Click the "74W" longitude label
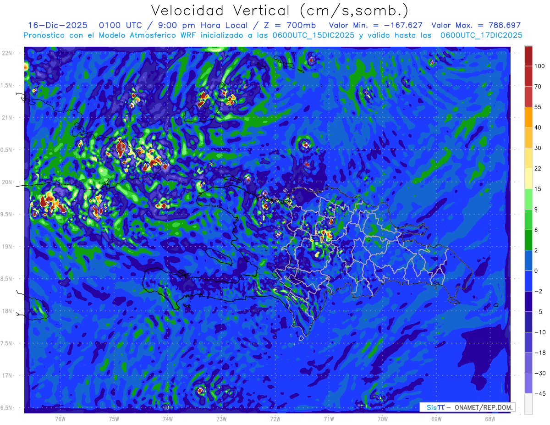The image size is (550, 425). 168,419
